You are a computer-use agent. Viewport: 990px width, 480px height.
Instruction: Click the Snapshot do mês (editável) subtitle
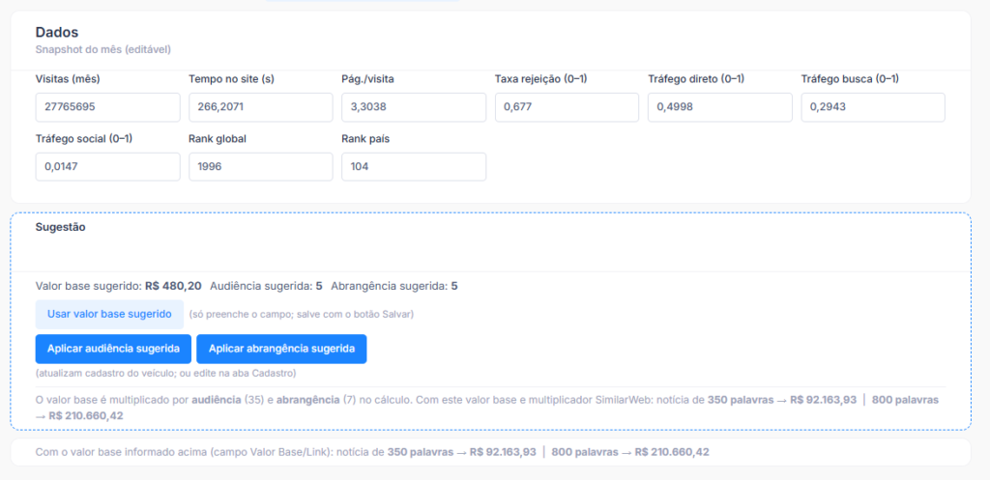[102, 49]
